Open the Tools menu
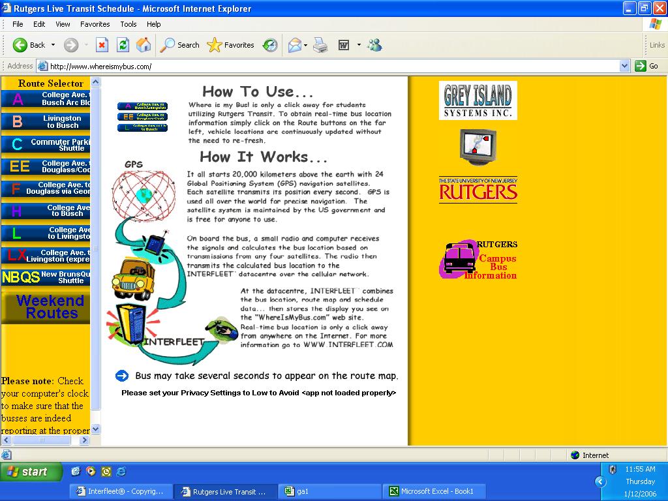This screenshot has height=501, width=668. [129, 24]
